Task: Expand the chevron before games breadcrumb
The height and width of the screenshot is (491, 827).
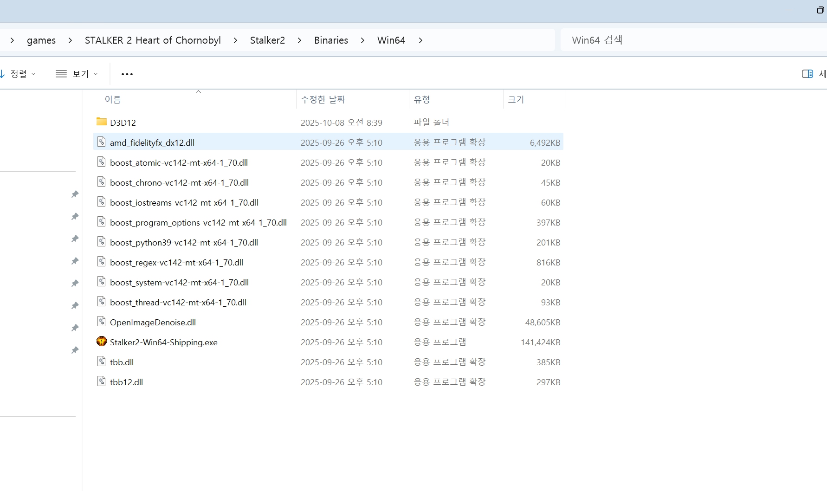Action: tap(12, 40)
